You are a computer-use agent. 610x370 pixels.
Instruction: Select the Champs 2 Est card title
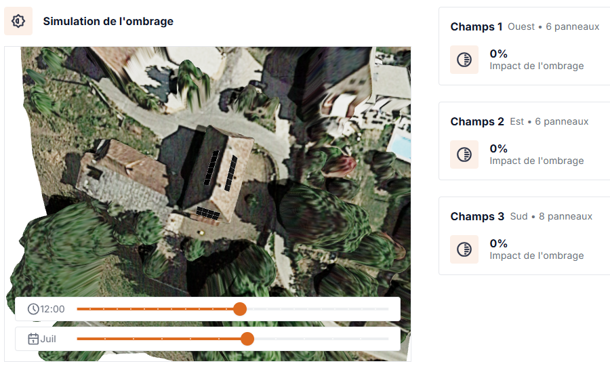pyautogui.click(x=477, y=121)
